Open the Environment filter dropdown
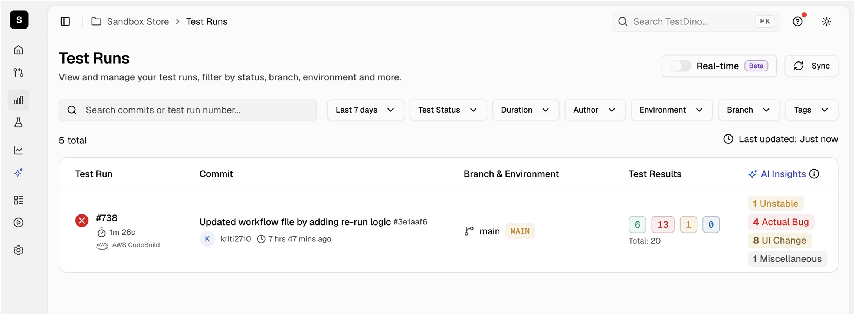Screen dimensions: 855x314 tap(672, 110)
